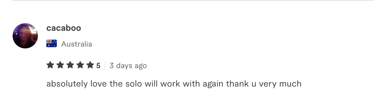The height and width of the screenshot is (111, 385).
Task: Click the word solo in the review
Action: point(133,84)
